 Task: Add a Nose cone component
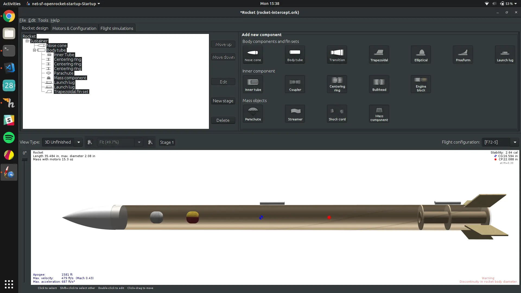coord(252,55)
